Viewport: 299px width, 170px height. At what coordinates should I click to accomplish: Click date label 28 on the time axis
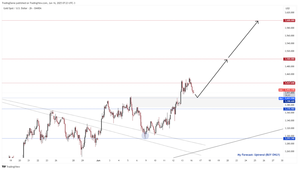73,161
